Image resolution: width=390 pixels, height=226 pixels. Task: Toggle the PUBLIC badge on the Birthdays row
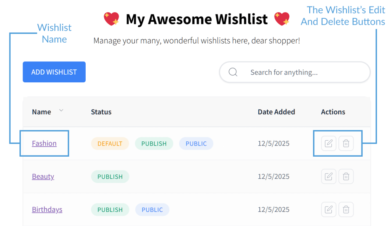(x=152, y=209)
